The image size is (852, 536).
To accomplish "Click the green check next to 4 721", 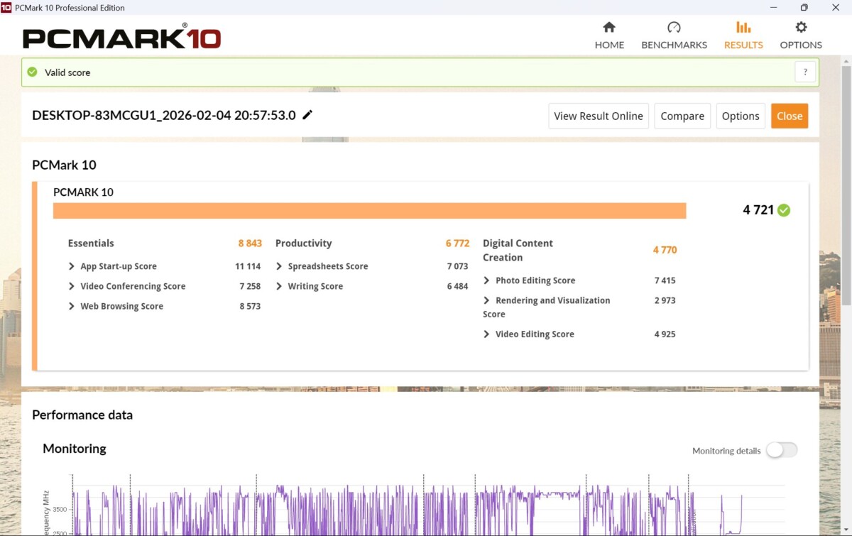I will point(784,210).
